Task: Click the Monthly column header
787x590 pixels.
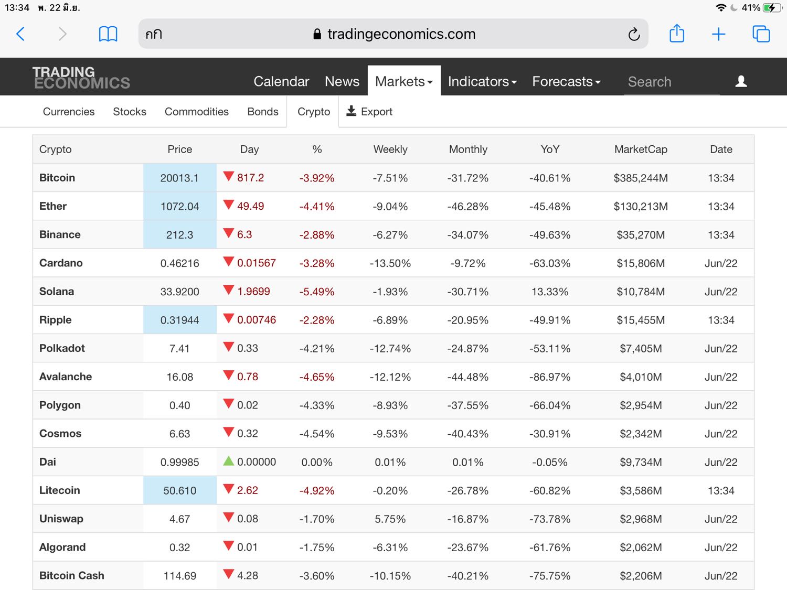Action: point(468,149)
